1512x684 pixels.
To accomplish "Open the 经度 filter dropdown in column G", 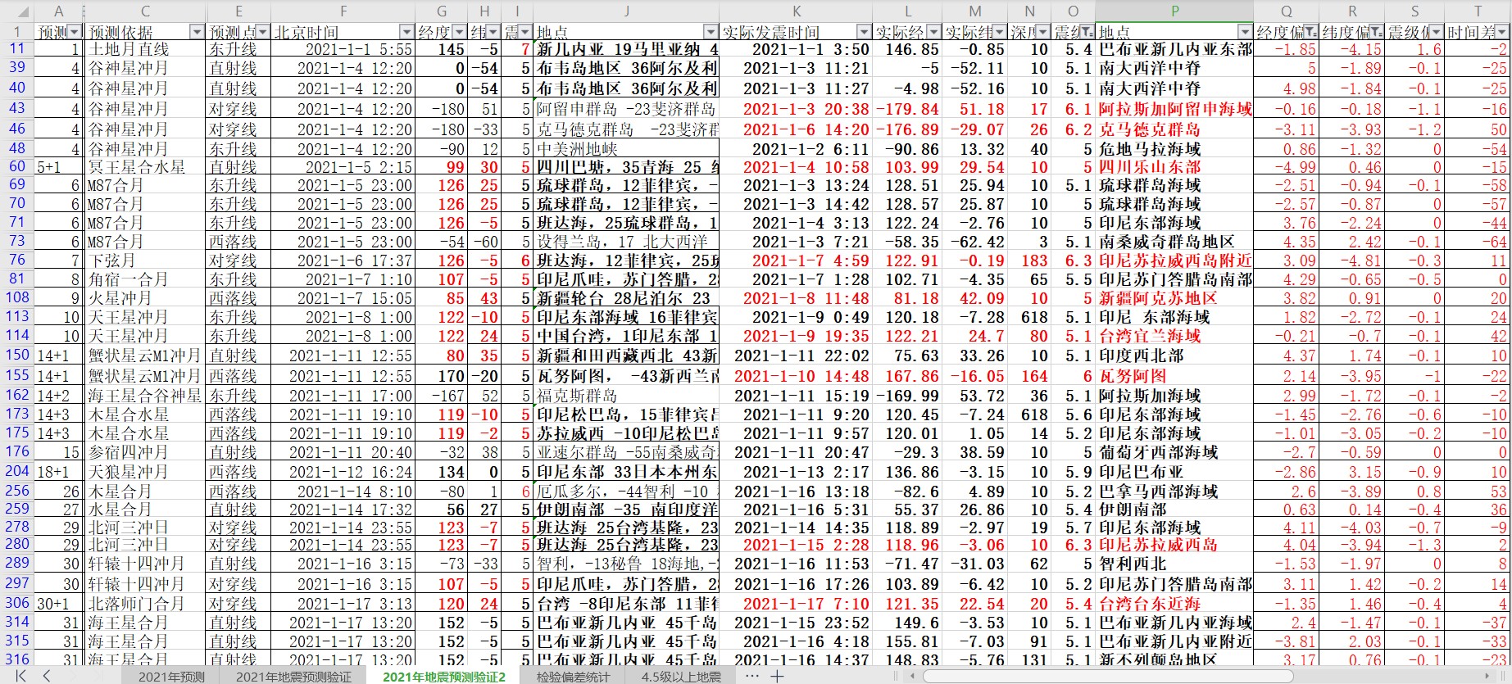I will pyautogui.click(x=459, y=32).
